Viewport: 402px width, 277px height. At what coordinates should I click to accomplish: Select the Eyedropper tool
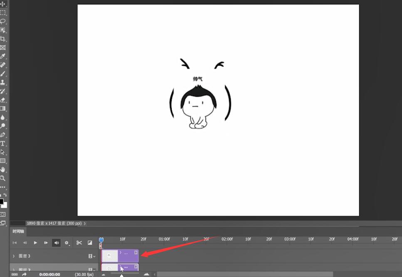click(x=3, y=56)
